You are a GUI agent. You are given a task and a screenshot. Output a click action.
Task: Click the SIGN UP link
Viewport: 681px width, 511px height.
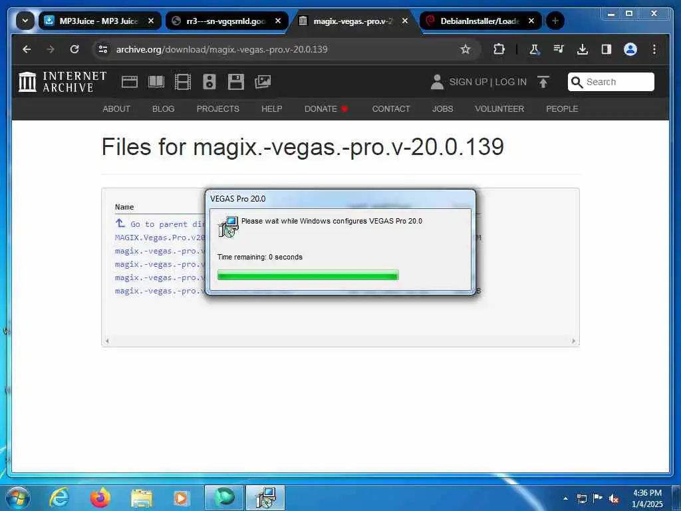point(468,82)
